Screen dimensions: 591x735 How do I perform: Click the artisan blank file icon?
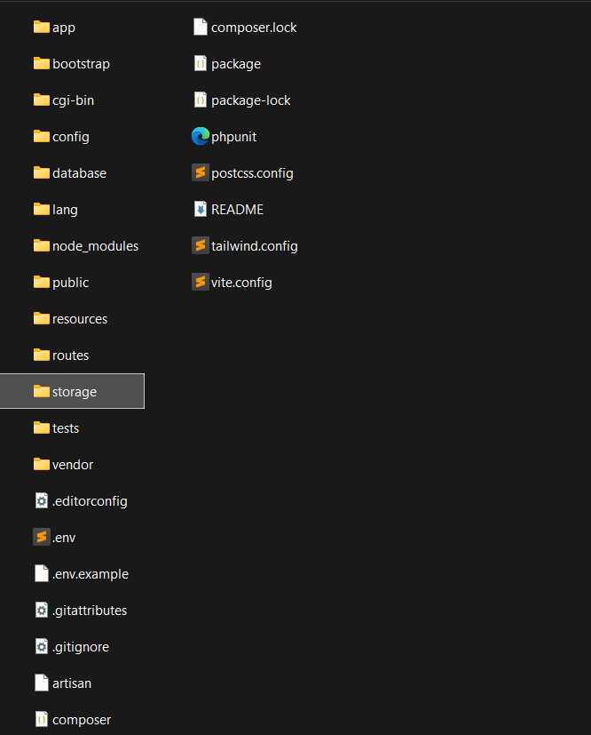pos(41,683)
